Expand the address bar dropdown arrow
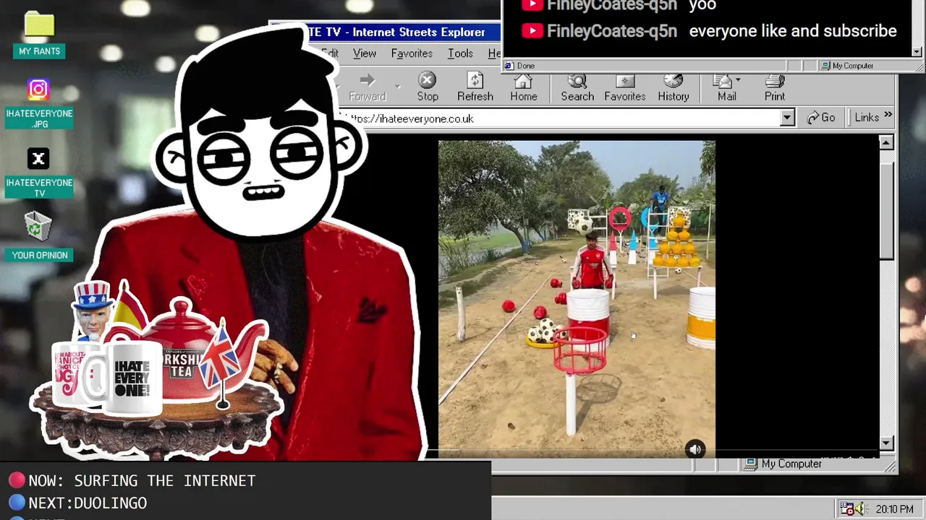The height and width of the screenshot is (520, 926). point(787,118)
